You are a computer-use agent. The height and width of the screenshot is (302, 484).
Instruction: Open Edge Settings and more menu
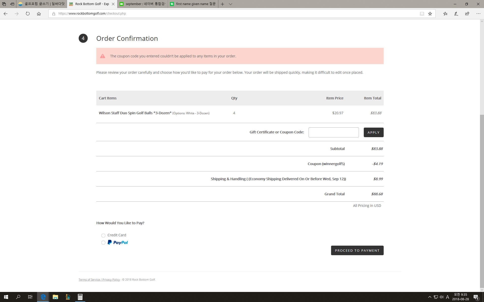click(x=478, y=14)
